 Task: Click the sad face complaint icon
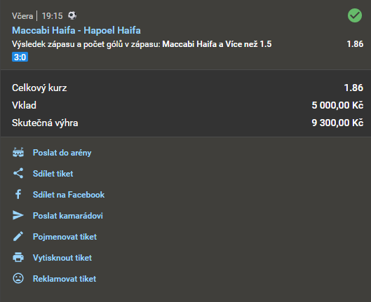(18, 278)
